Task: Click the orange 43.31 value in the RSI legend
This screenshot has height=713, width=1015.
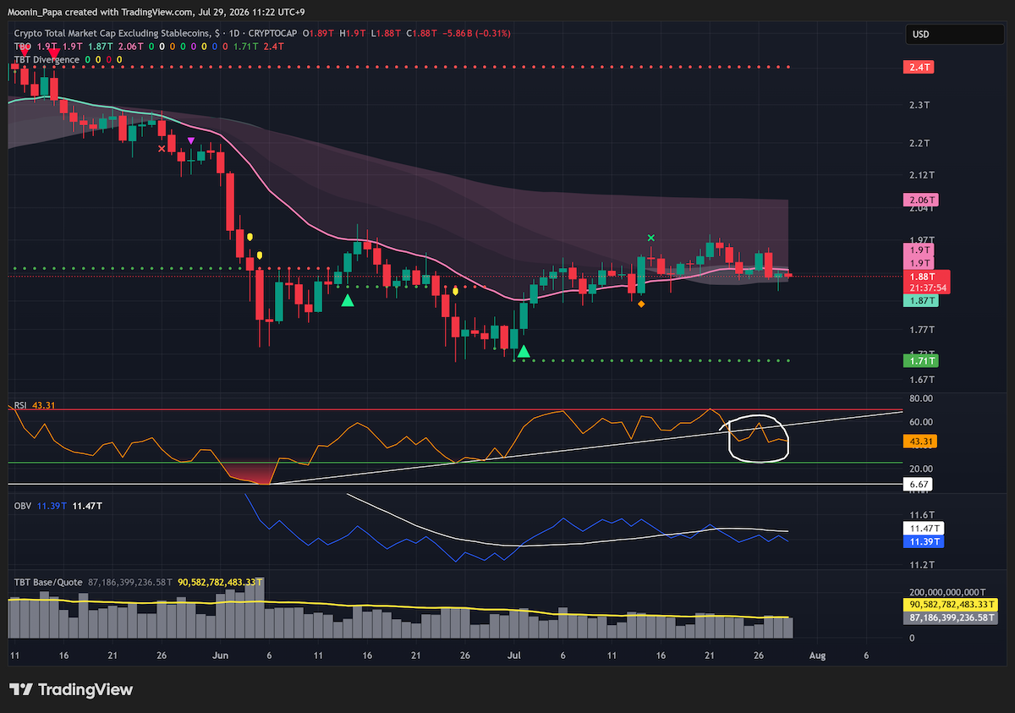Action: (44, 407)
